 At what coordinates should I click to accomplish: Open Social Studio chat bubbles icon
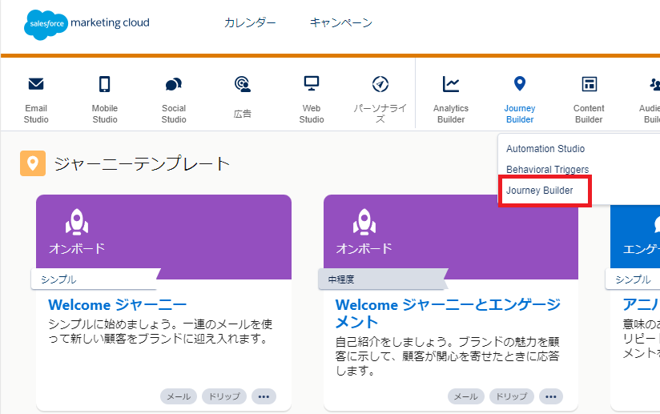pos(174,84)
